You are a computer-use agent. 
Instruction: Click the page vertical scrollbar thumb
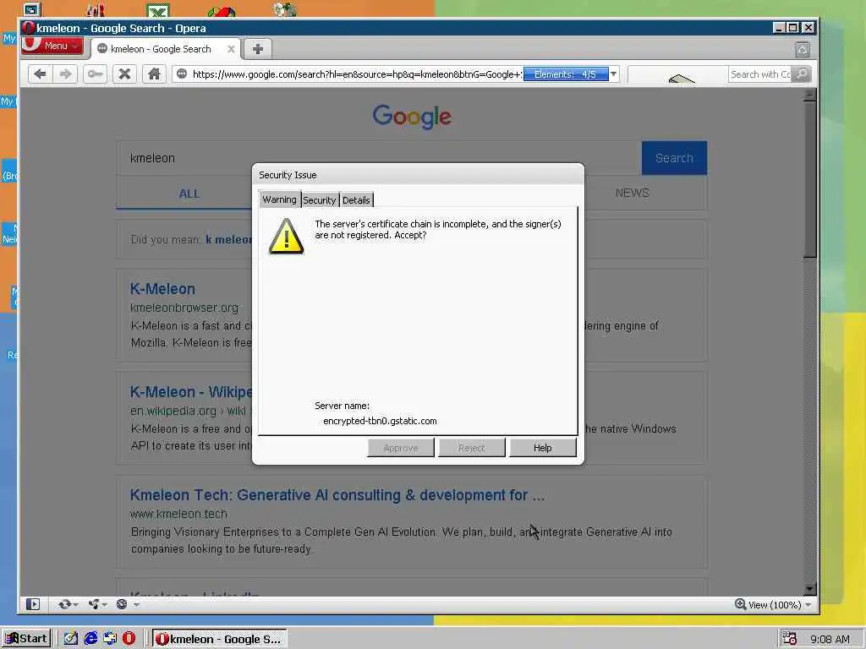[x=809, y=179]
